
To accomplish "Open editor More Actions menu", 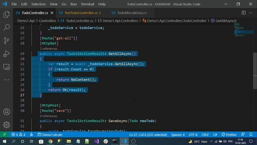I will click(x=251, y=13).
